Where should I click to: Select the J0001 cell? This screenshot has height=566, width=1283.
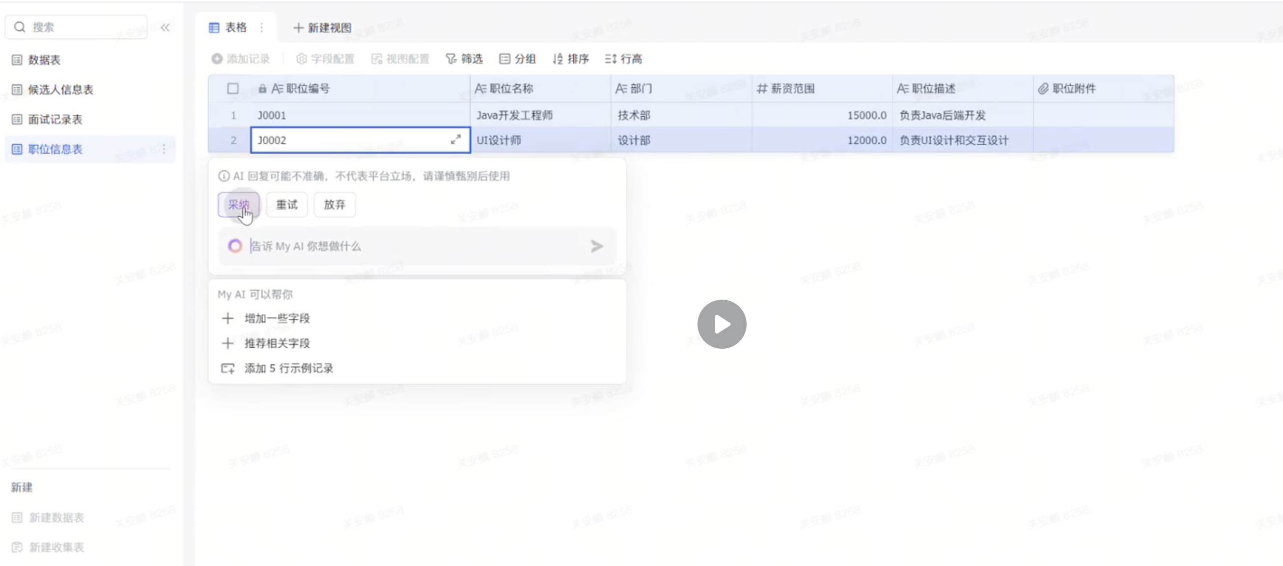click(360, 115)
